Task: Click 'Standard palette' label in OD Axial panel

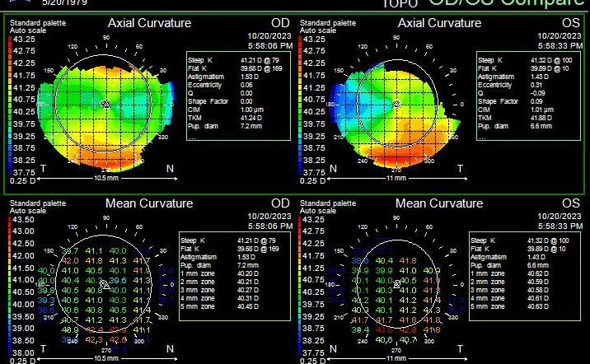Action: [x=38, y=23]
